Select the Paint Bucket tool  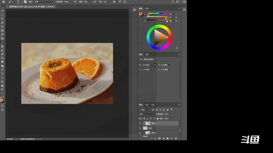(x=2, y=58)
